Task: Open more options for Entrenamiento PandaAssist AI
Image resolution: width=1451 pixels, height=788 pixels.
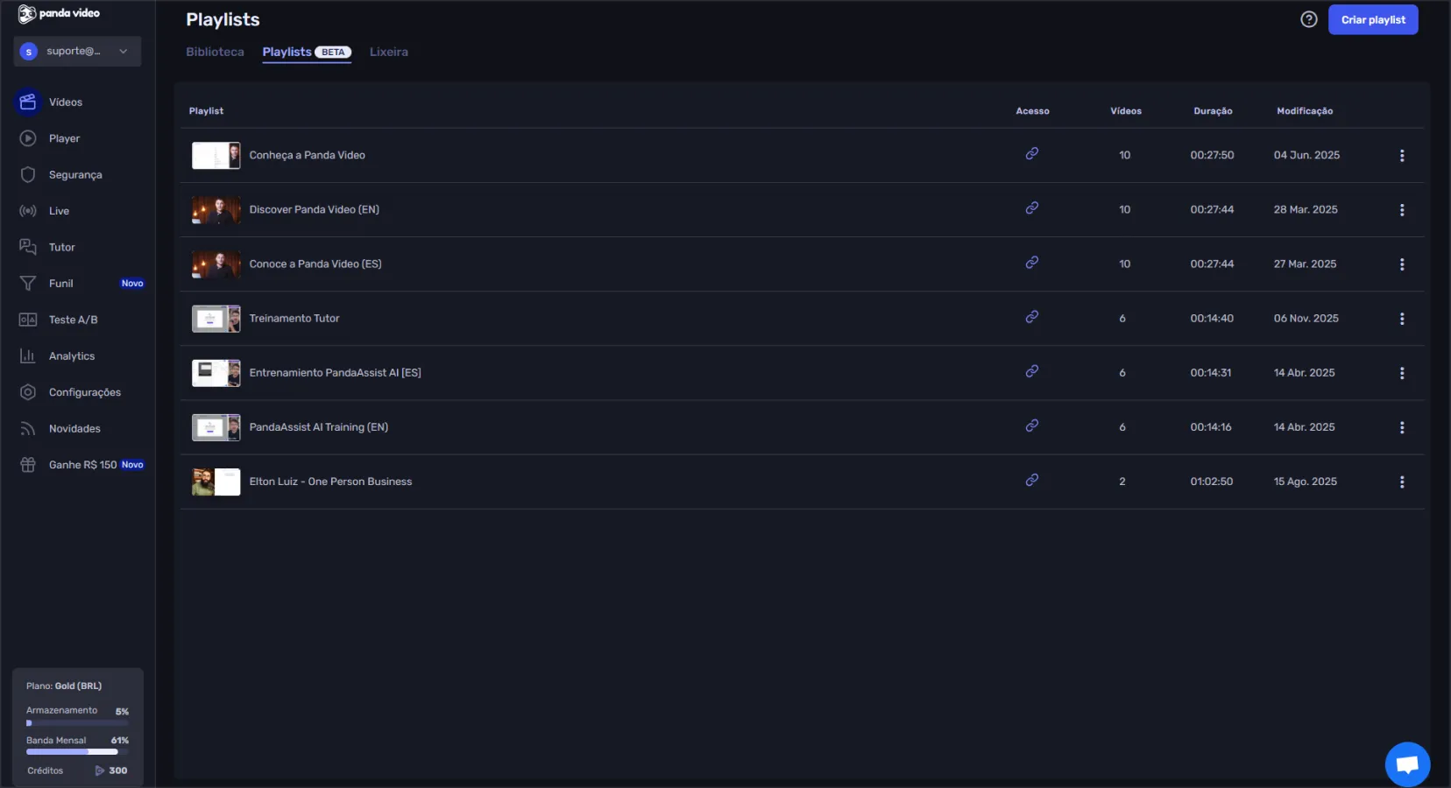Action: tap(1402, 373)
